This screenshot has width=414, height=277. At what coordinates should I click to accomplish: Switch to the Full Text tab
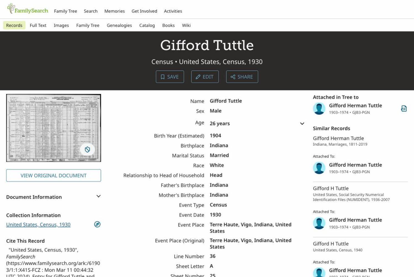[38, 25]
